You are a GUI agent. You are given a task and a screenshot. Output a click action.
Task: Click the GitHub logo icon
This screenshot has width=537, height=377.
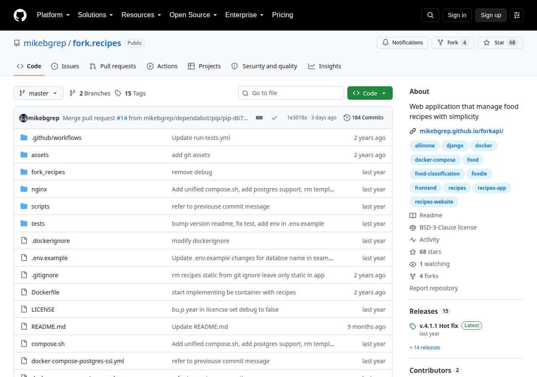pyautogui.click(x=20, y=15)
